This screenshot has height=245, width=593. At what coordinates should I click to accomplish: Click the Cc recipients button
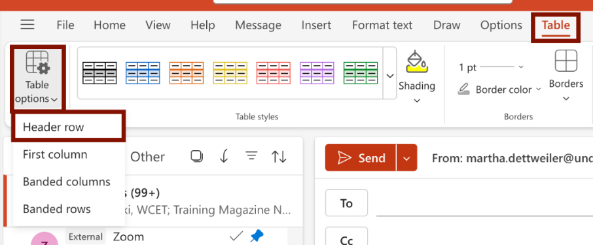[346, 237]
